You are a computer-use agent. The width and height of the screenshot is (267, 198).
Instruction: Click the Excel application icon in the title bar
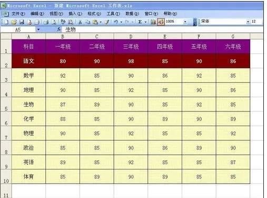click(3, 6)
